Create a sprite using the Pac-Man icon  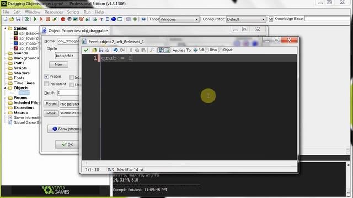coord(63,19)
